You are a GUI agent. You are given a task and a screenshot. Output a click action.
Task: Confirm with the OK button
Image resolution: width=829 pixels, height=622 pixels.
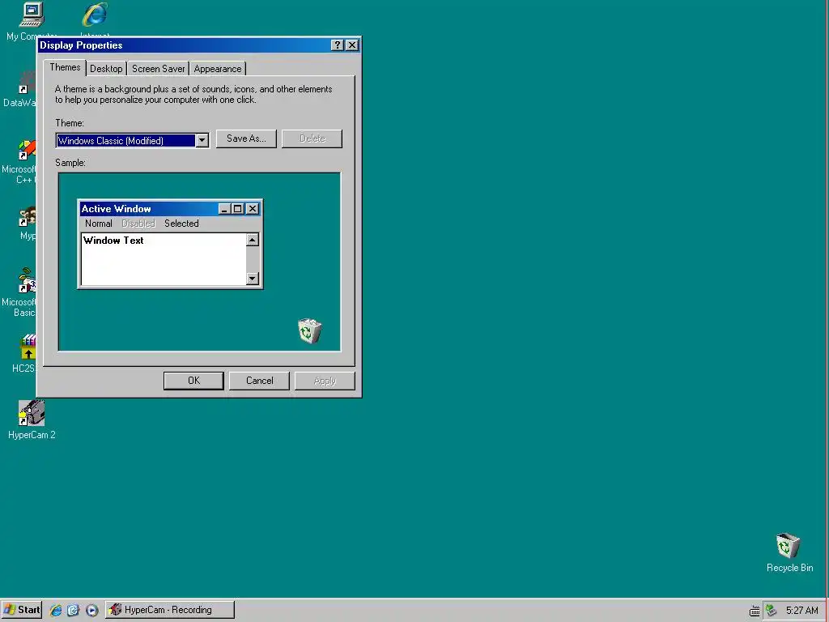pyautogui.click(x=193, y=381)
